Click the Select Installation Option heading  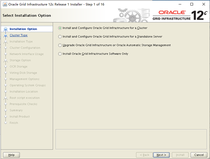27,15
